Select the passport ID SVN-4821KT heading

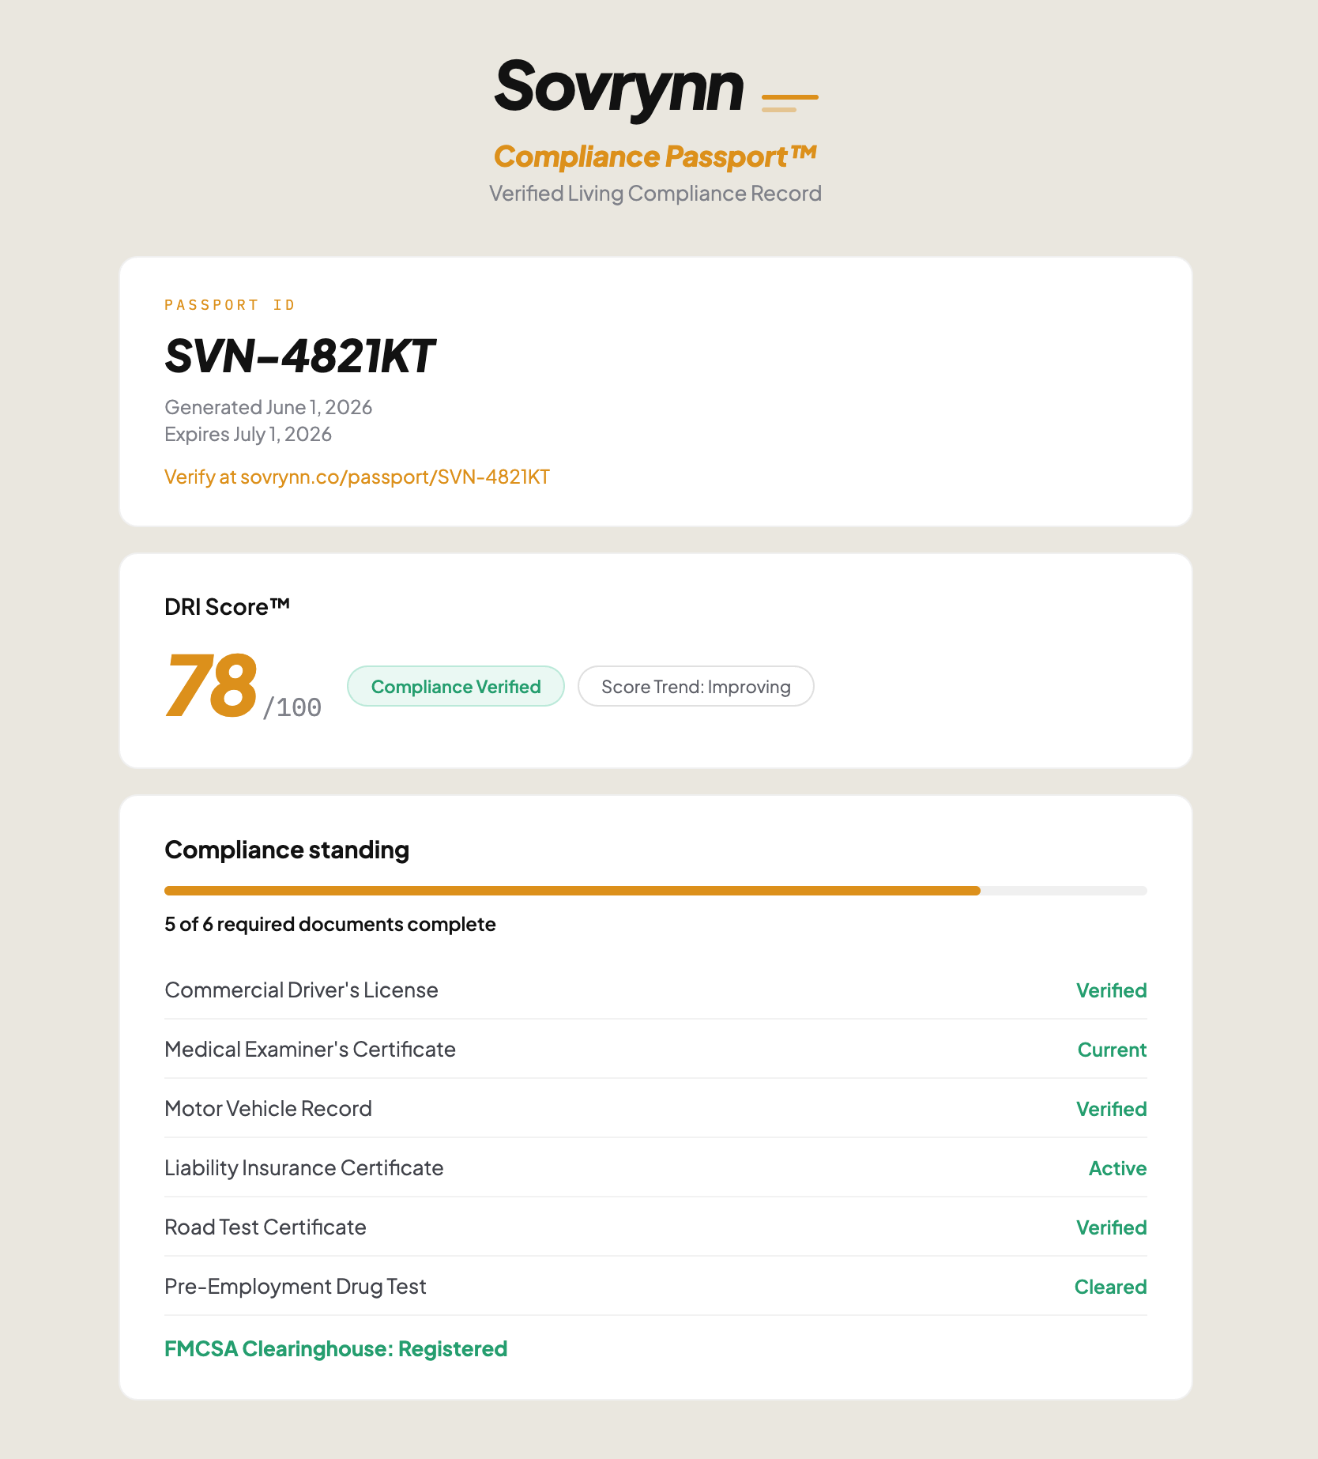pyautogui.click(x=299, y=356)
